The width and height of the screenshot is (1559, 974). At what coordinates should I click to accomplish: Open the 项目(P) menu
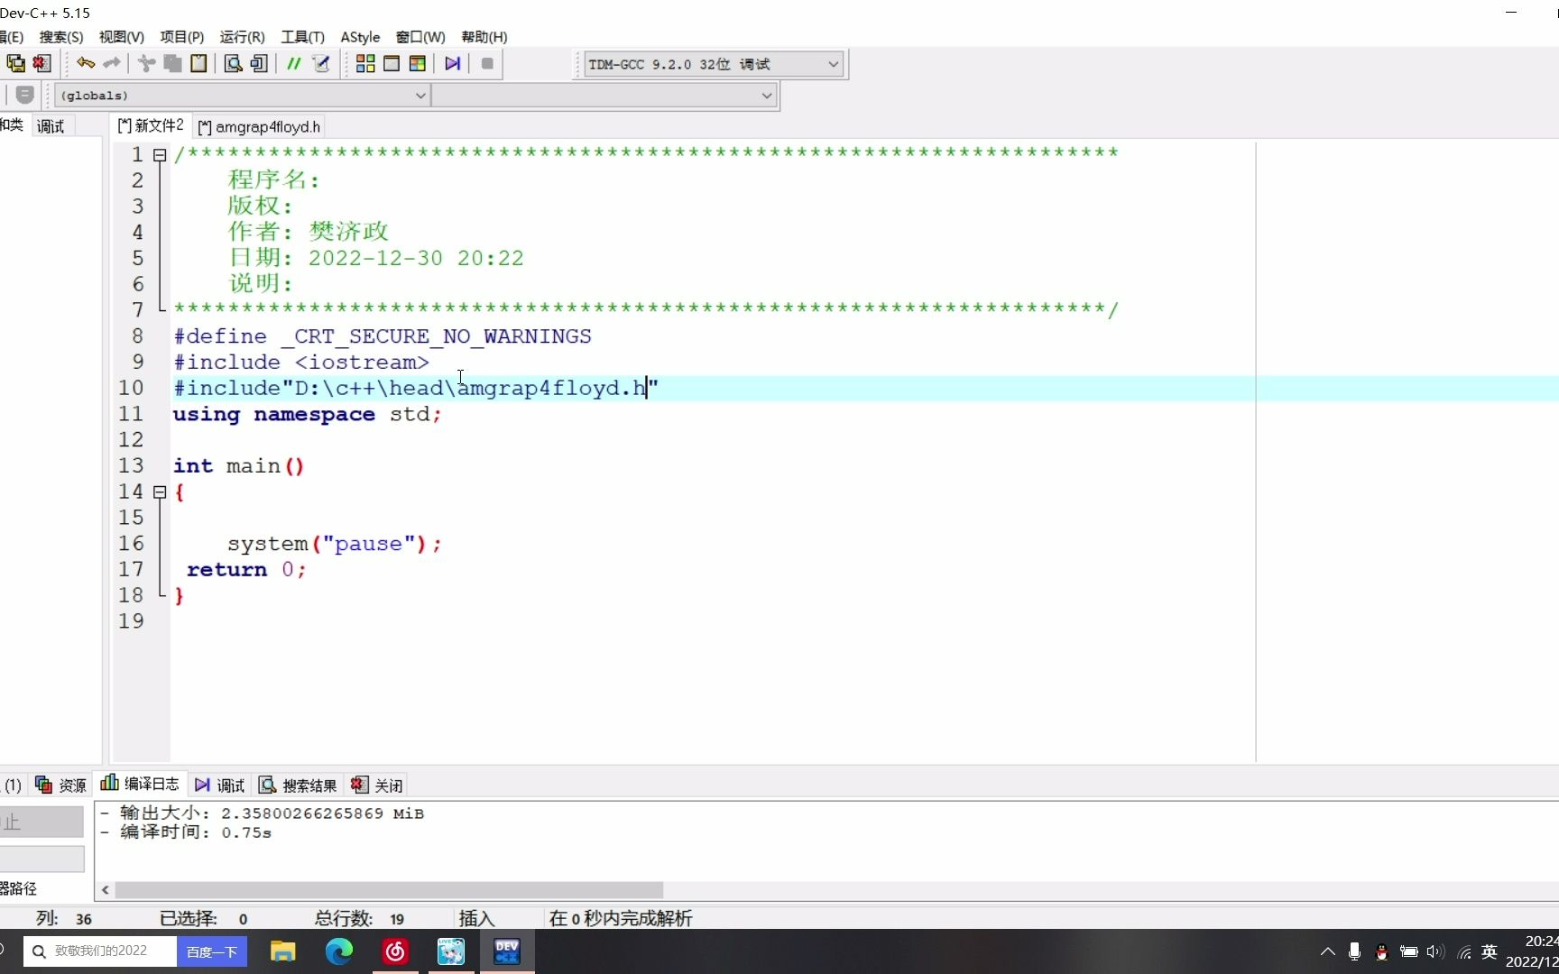(x=182, y=37)
